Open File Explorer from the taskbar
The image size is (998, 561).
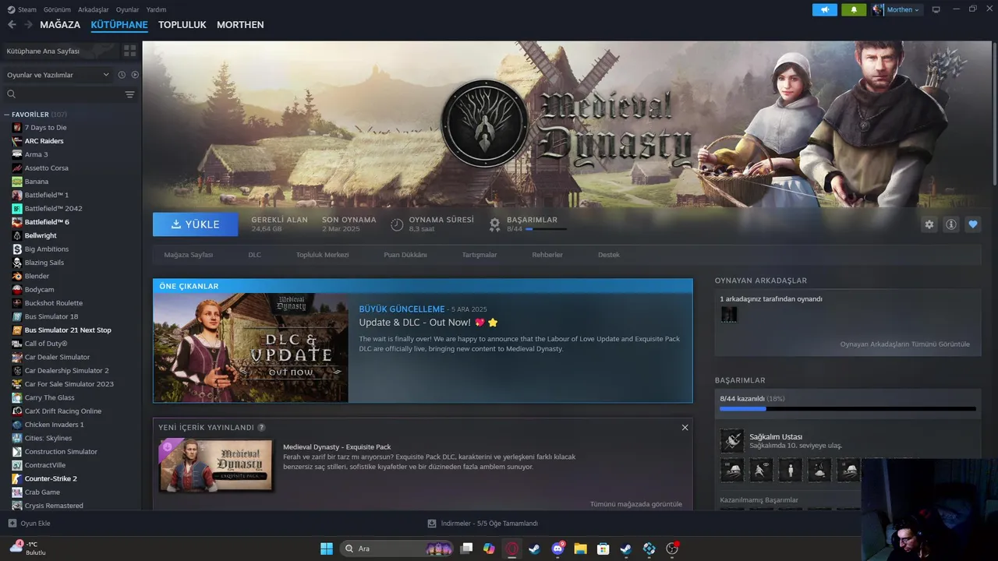click(x=580, y=549)
